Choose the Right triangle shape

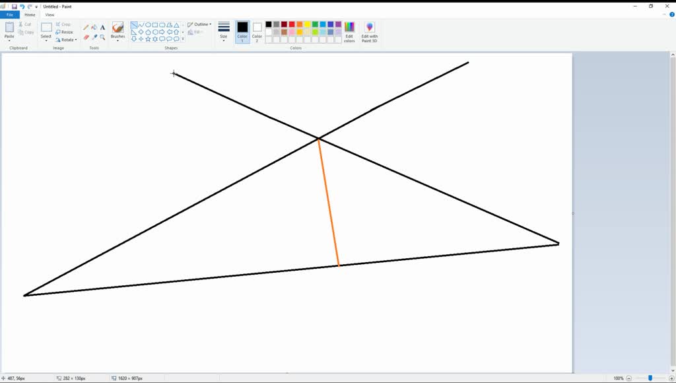tap(134, 32)
